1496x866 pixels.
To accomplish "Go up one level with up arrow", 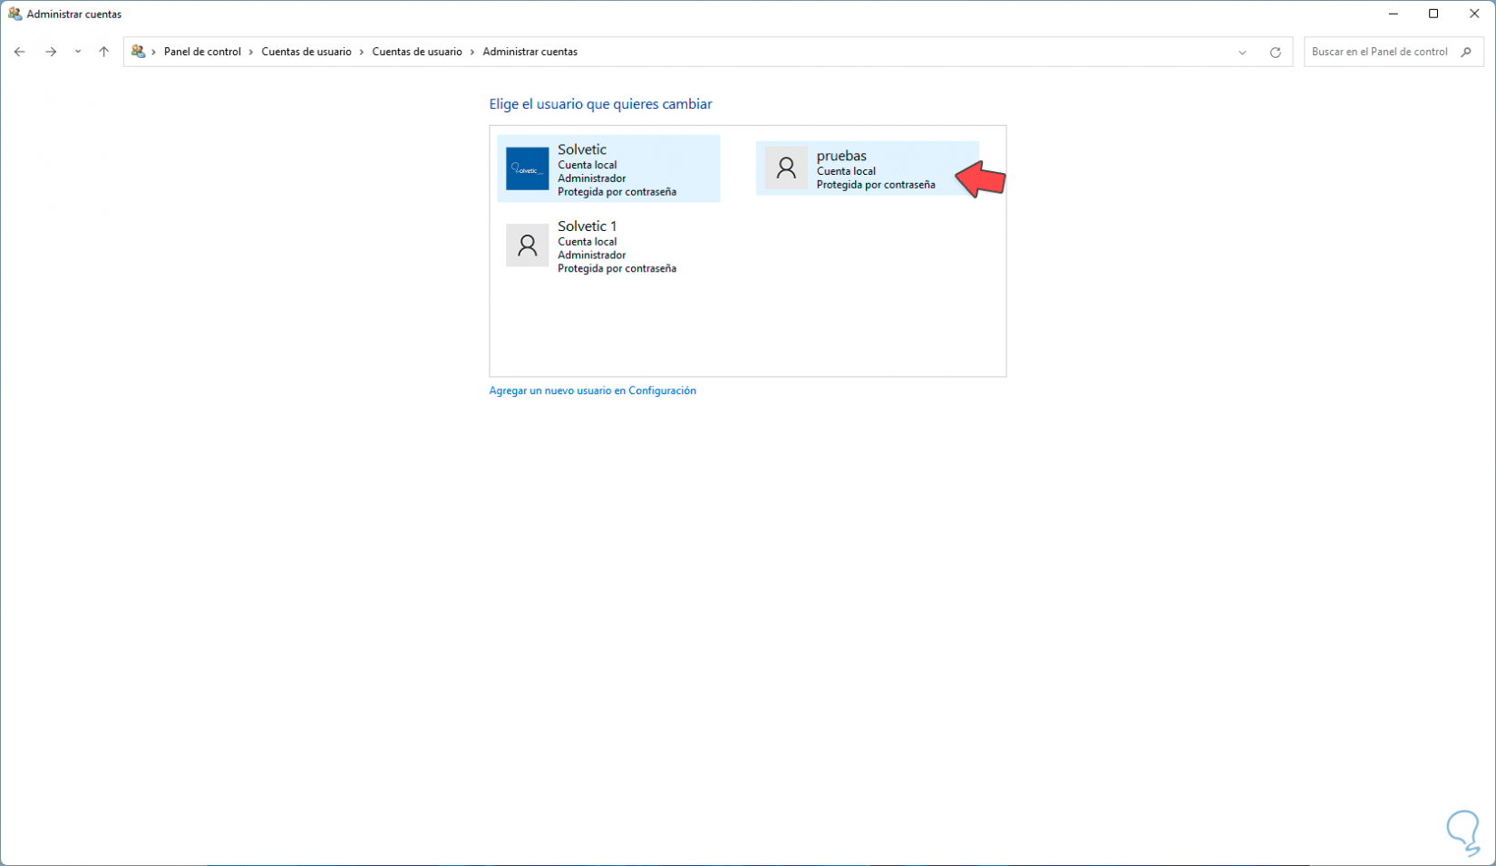I will tap(104, 52).
